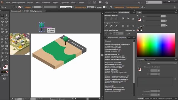The height and width of the screenshot is (100, 178).
Task: Select the Magic Wand tool
Action: (x=2, y=19)
